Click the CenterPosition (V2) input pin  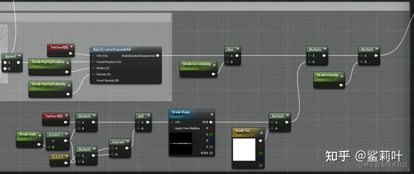click(94, 62)
